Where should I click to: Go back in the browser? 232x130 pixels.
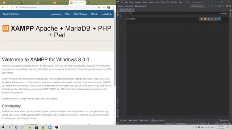pyautogui.click(x=3, y=7)
